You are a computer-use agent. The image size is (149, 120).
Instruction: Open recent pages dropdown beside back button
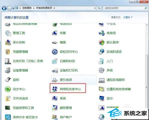[x=13, y=8]
